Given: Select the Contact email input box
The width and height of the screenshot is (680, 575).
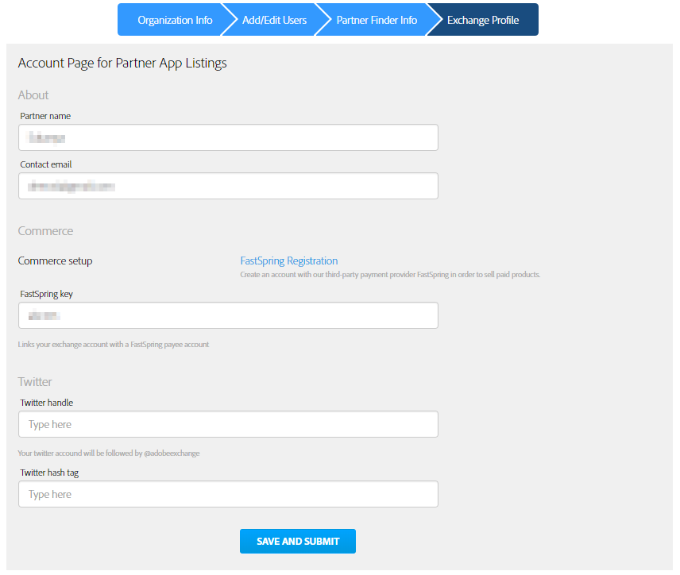Looking at the screenshot, I should click(228, 186).
